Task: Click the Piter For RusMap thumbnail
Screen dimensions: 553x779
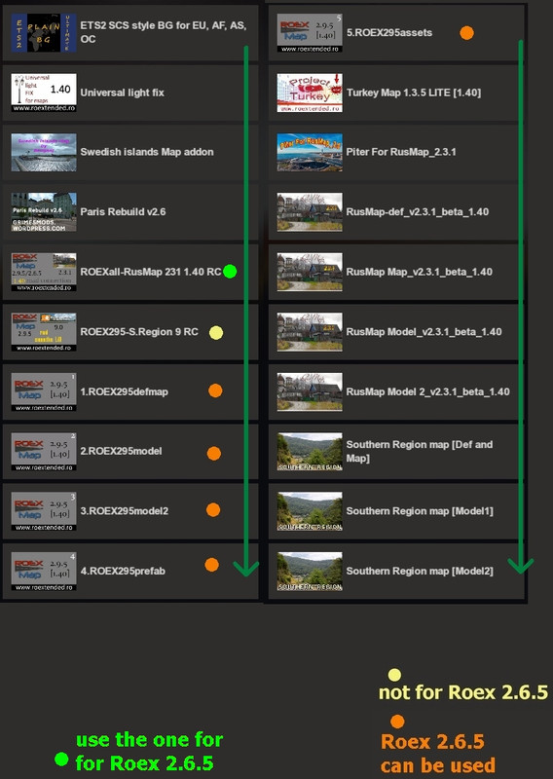Action: pyautogui.click(x=310, y=152)
